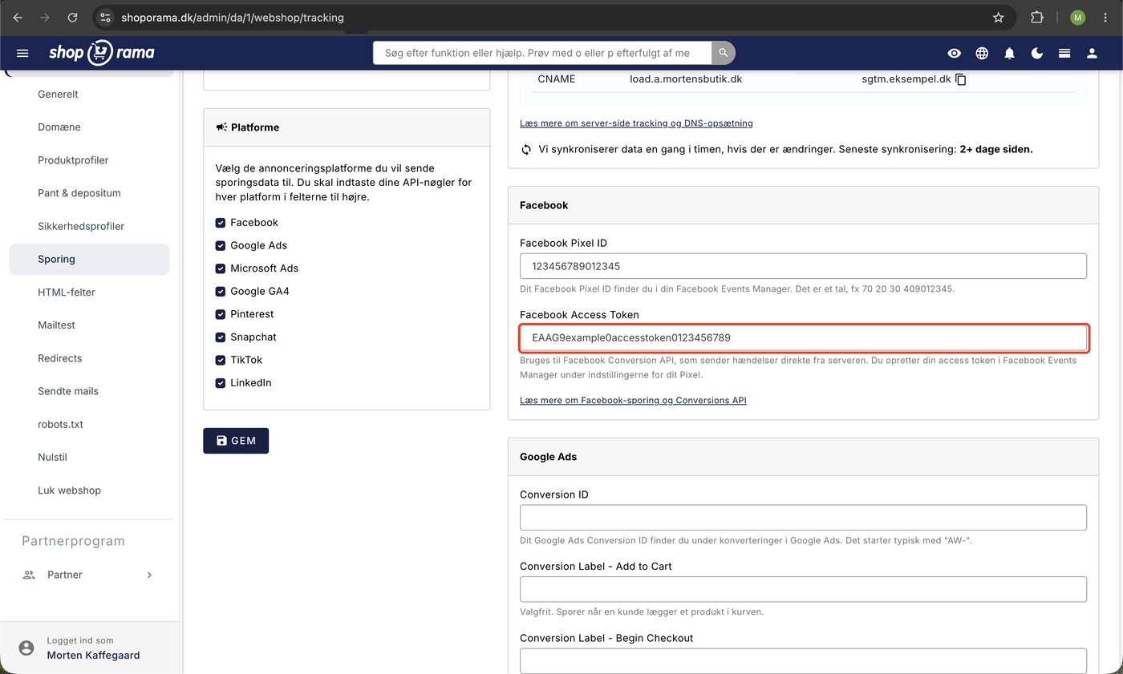The height and width of the screenshot is (674, 1123).
Task: Click the Platforme panel heading
Action: click(x=255, y=127)
